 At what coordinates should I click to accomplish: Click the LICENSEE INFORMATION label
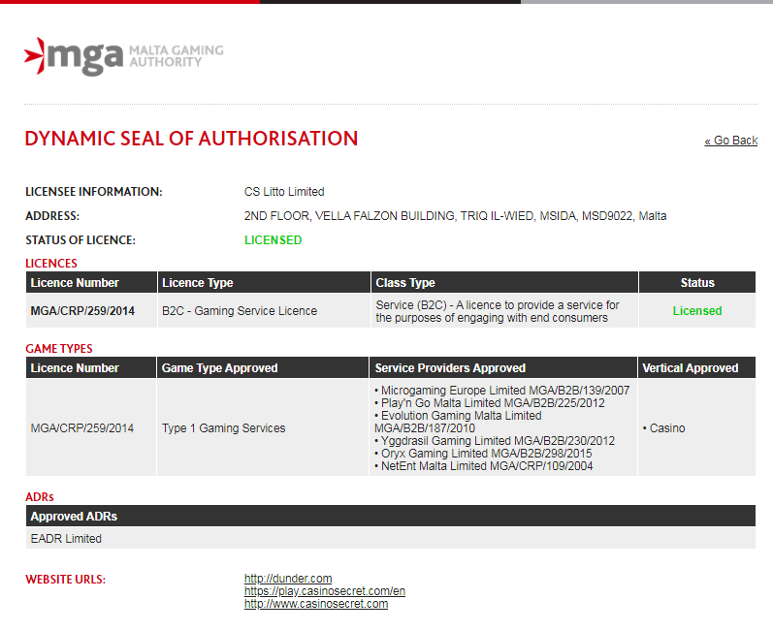click(94, 192)
